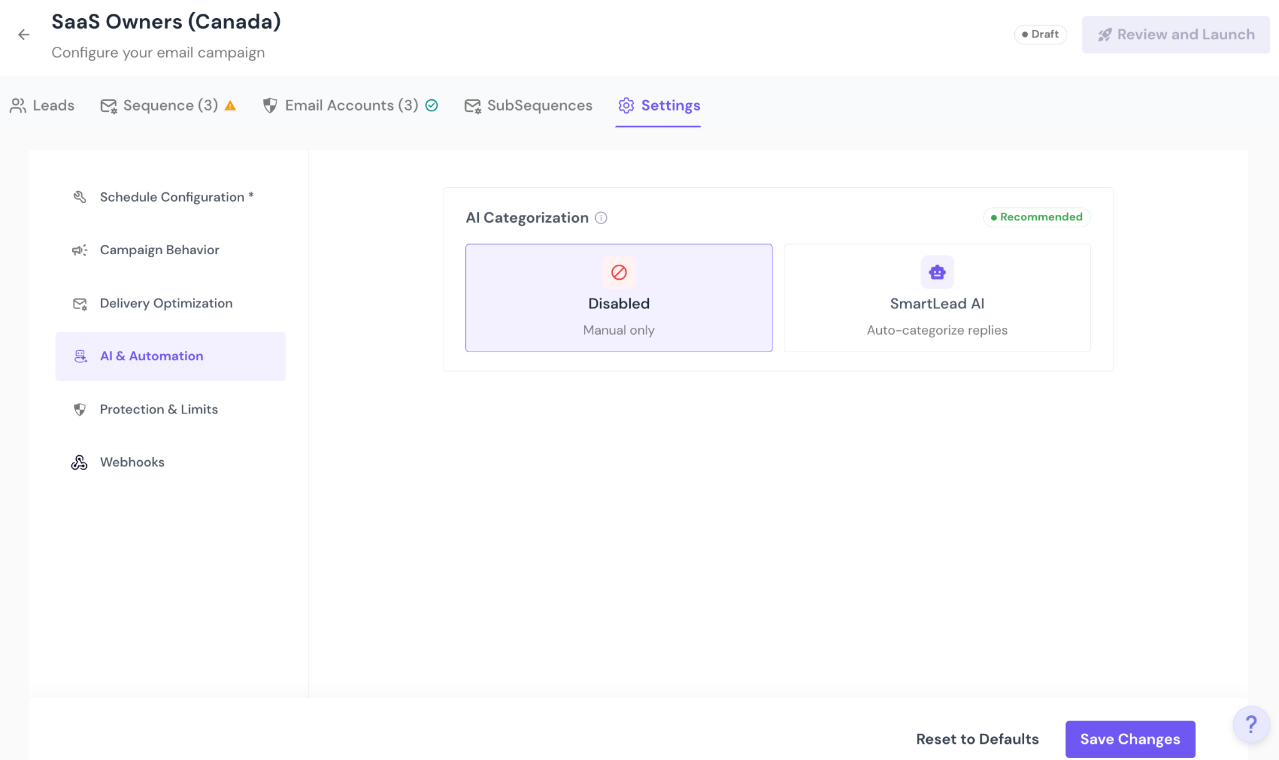Screen dimensions: 1279x760
Task: Open the Leads tab
Action: coord(42,106)
